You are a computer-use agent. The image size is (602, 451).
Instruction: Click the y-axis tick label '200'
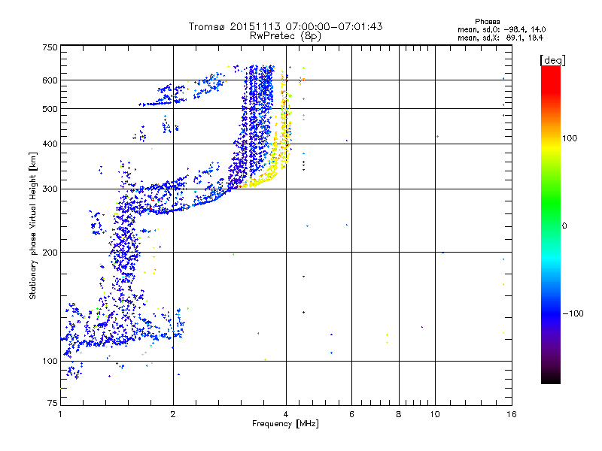pyautogui.click(x=50, y=253)
